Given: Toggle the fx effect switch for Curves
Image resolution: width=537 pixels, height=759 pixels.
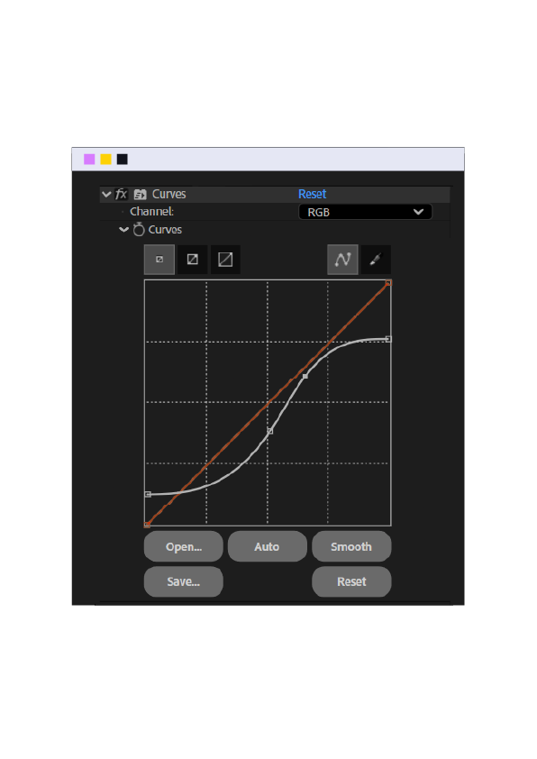Looking at the screenshot, I should 121,194.
